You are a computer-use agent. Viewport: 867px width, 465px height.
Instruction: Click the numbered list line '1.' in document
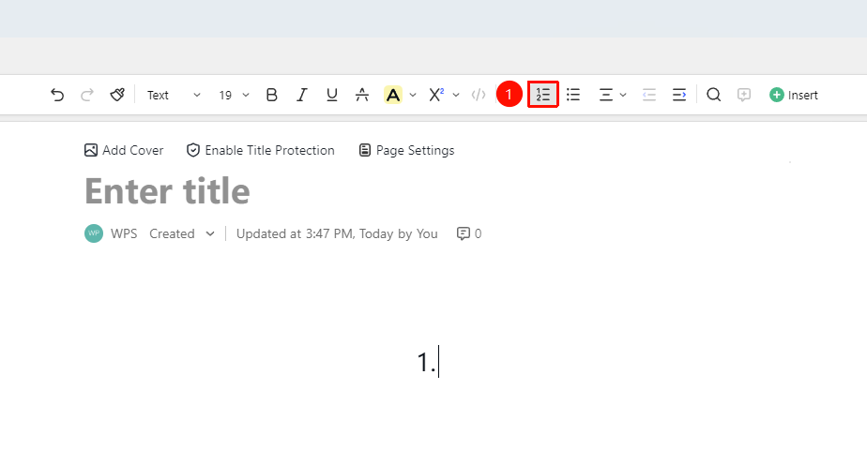point(427,362)
